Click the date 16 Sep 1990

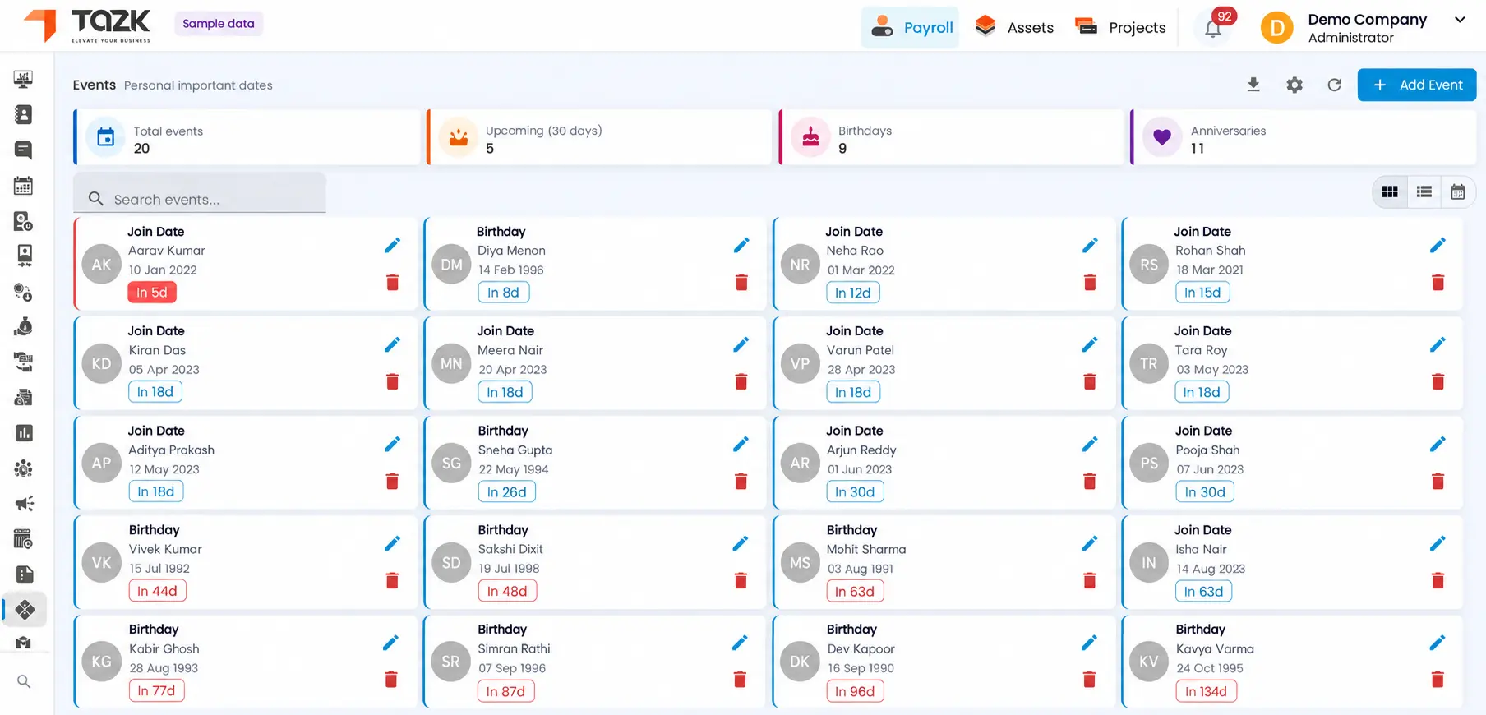point(861,668)
